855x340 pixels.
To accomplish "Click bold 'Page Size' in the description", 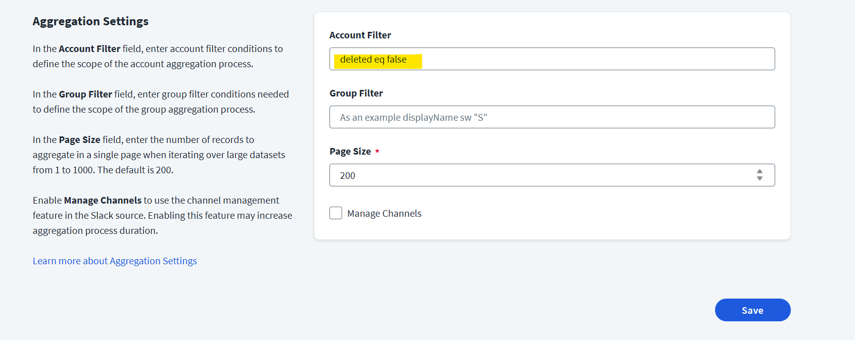I will tap(79, 140).
